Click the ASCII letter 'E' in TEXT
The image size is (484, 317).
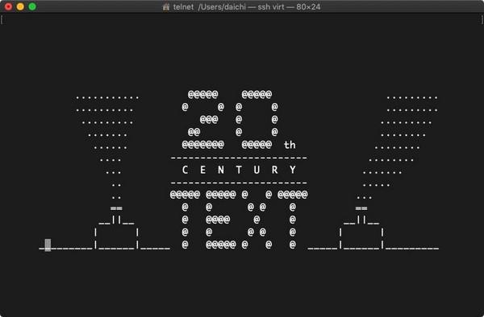[x=221, y=220]
